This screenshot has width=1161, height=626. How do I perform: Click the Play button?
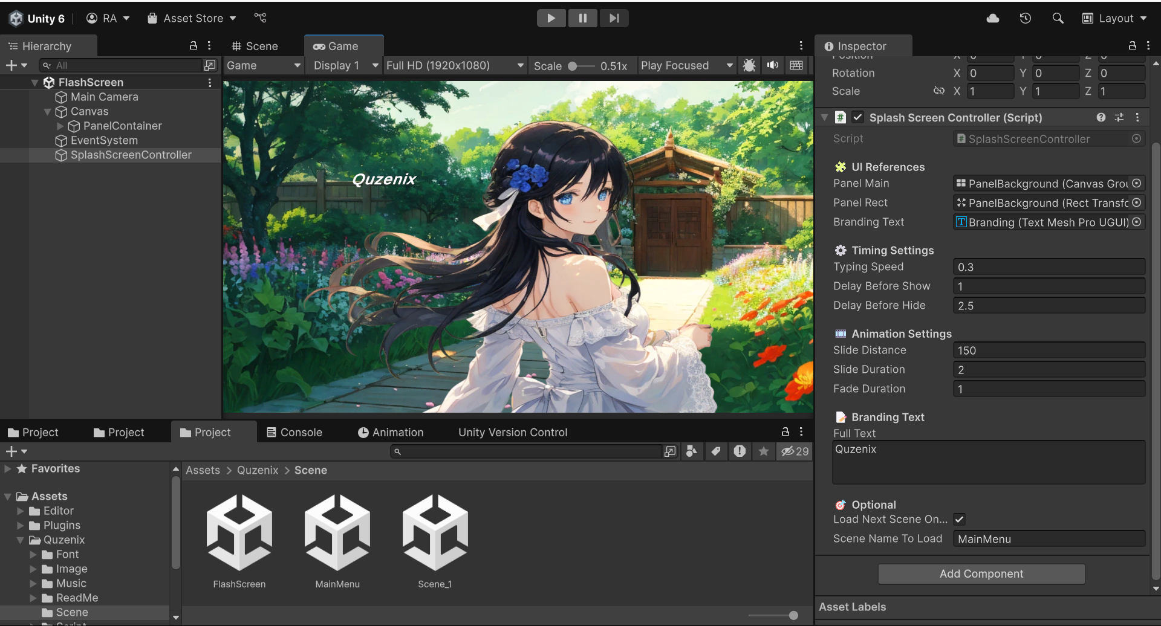point(551,18)
